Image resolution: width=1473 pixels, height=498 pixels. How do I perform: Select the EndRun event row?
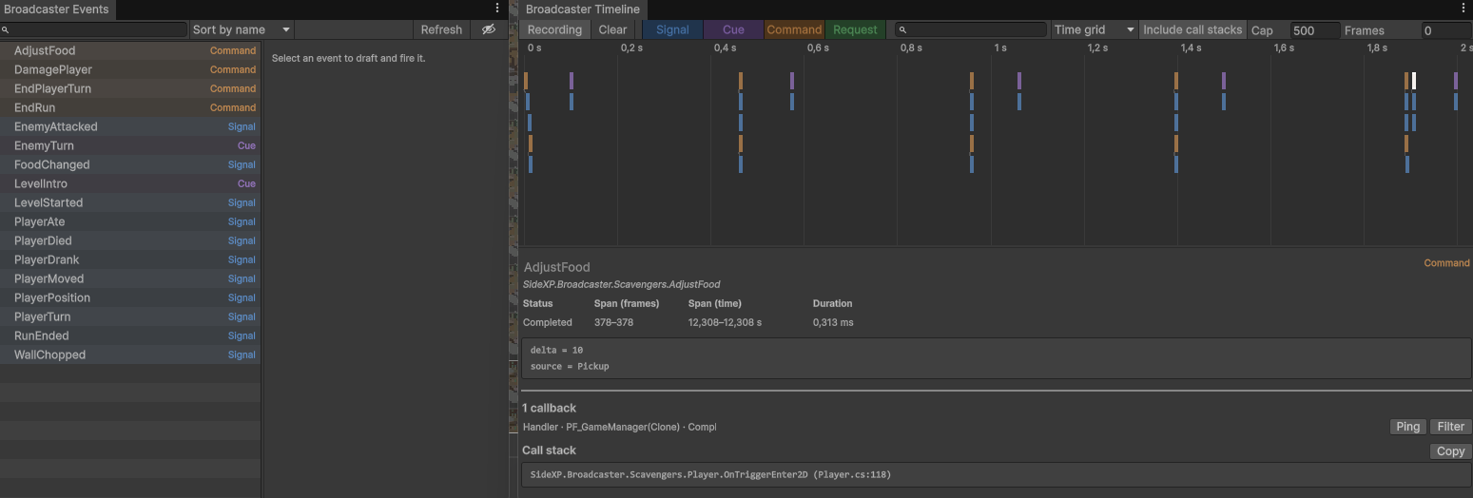click(130, 107)
